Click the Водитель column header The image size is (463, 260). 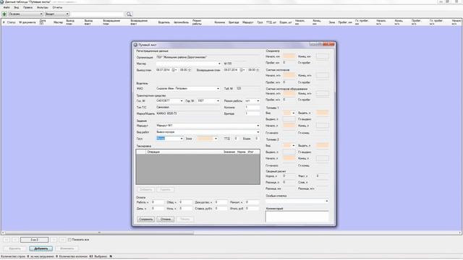click(x=164, y=22)
